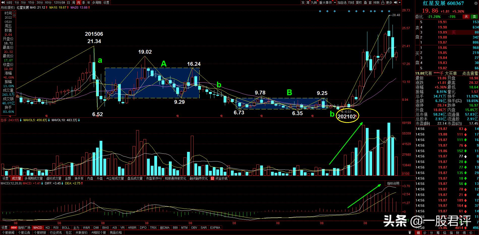The image size is (479, 235).
Task: Select the 15分 period
Action: [x=31, y=3]
